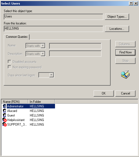Toggle the Disabled accounts checkbox

point(9,61)
